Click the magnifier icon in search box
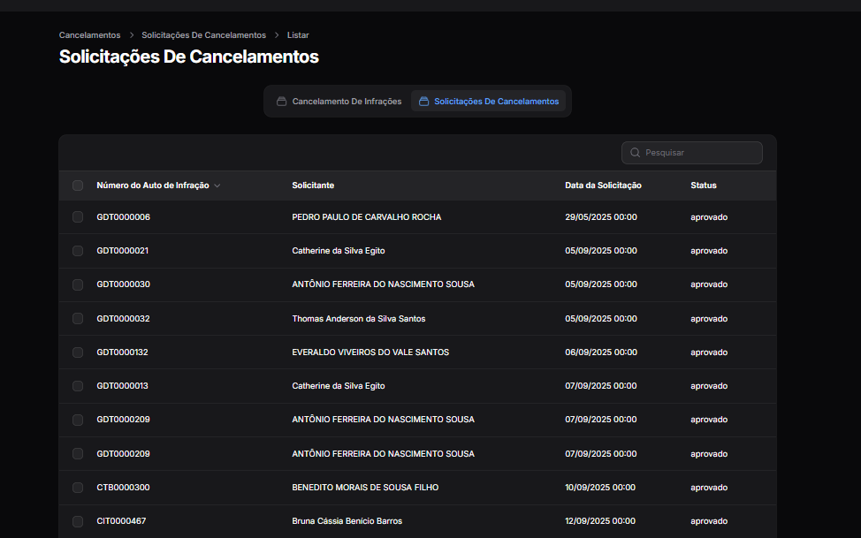Screen dimensions: 861x538 tap(635, 153)
